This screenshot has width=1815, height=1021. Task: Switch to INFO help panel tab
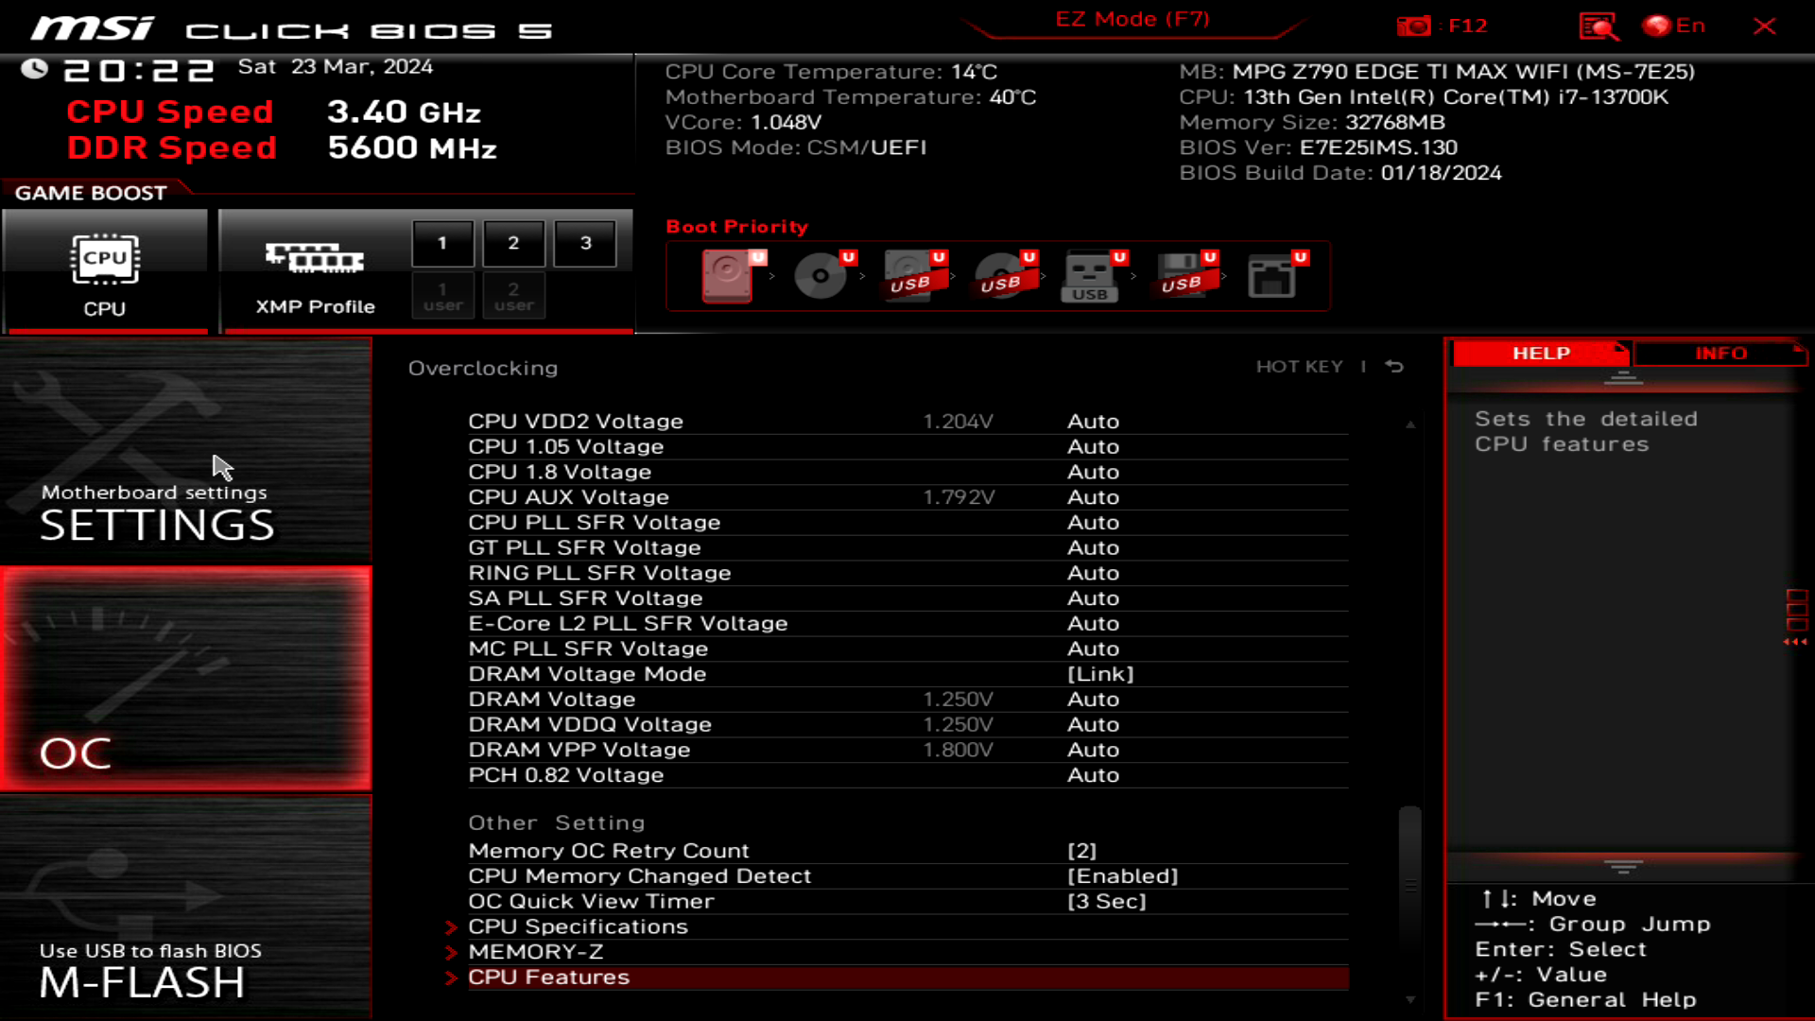coord(1720,353)
